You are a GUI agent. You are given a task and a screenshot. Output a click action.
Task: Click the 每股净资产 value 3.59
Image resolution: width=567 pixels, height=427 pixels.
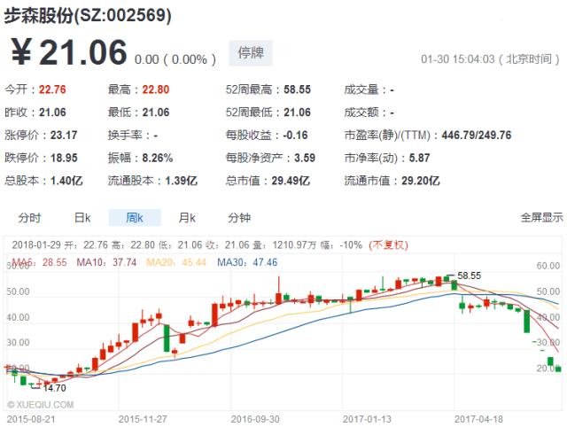click(305, 158)
